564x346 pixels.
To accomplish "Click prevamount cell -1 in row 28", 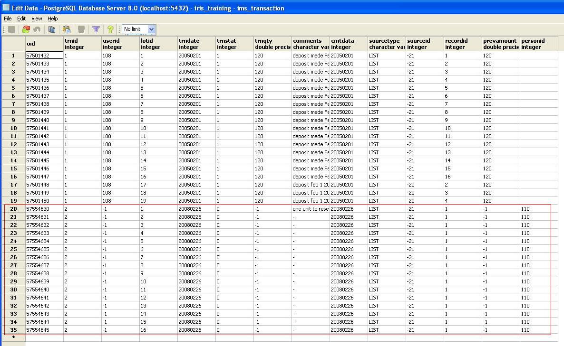I will 501,273.
